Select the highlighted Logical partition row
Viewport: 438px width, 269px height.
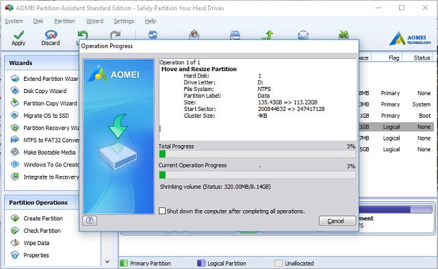click(x=396, y=127)
